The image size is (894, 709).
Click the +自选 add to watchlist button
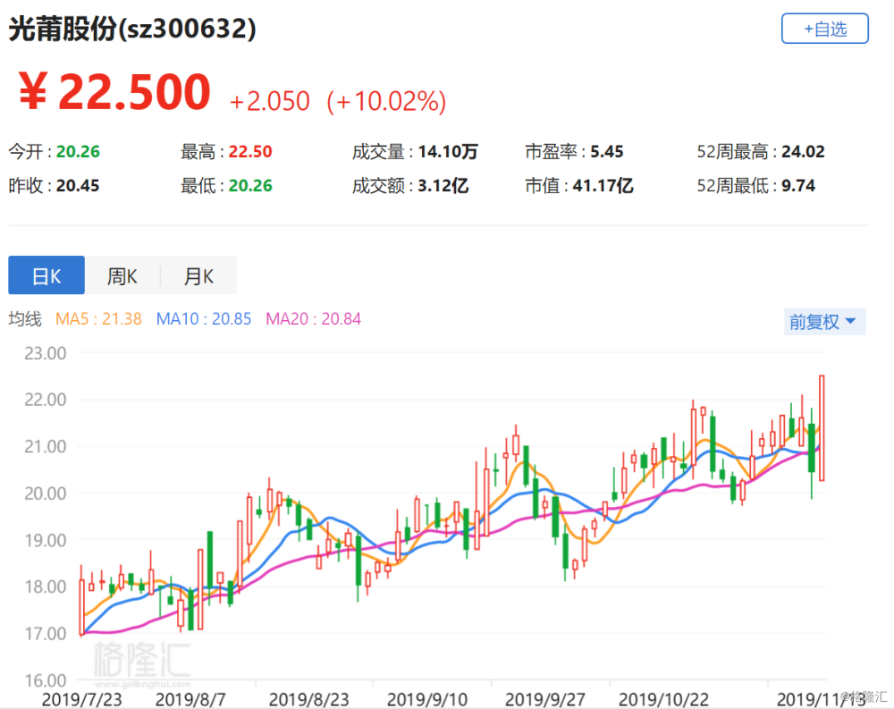click(824, 29)
